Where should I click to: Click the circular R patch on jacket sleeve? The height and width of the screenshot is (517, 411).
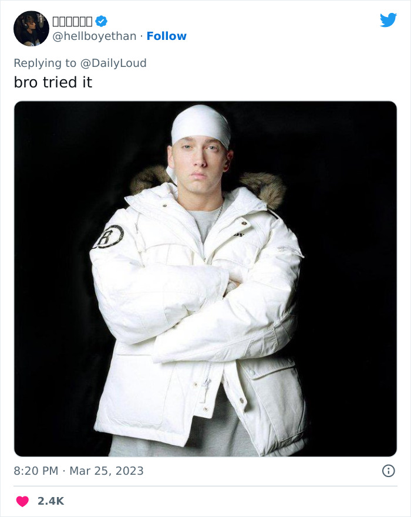109,236
